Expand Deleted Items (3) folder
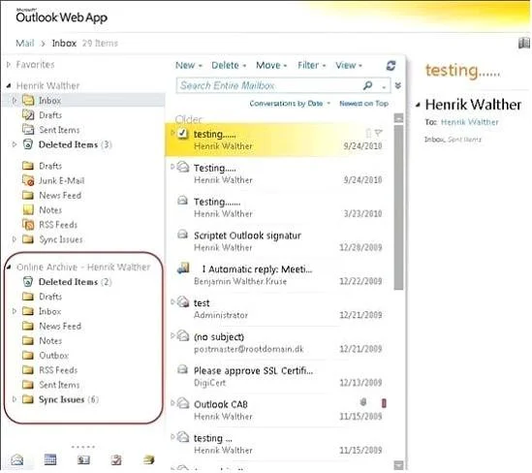The image size is (532, 473). [15, 144]
